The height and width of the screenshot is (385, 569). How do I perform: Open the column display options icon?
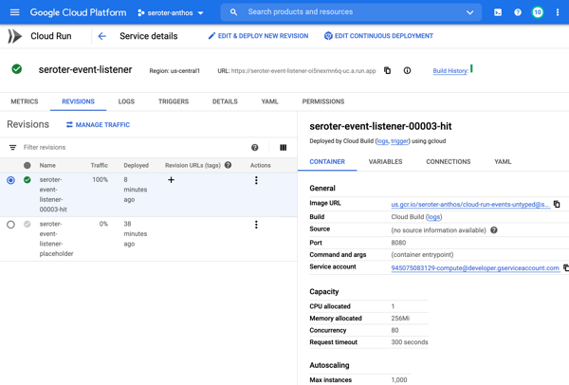pyautogui.click(x=283, y=148)
